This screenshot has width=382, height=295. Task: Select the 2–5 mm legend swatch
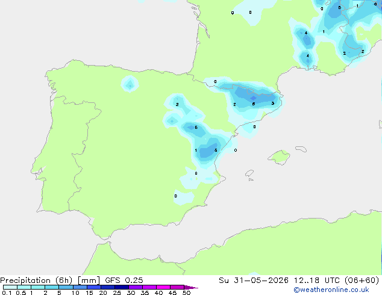coord(52,287)
